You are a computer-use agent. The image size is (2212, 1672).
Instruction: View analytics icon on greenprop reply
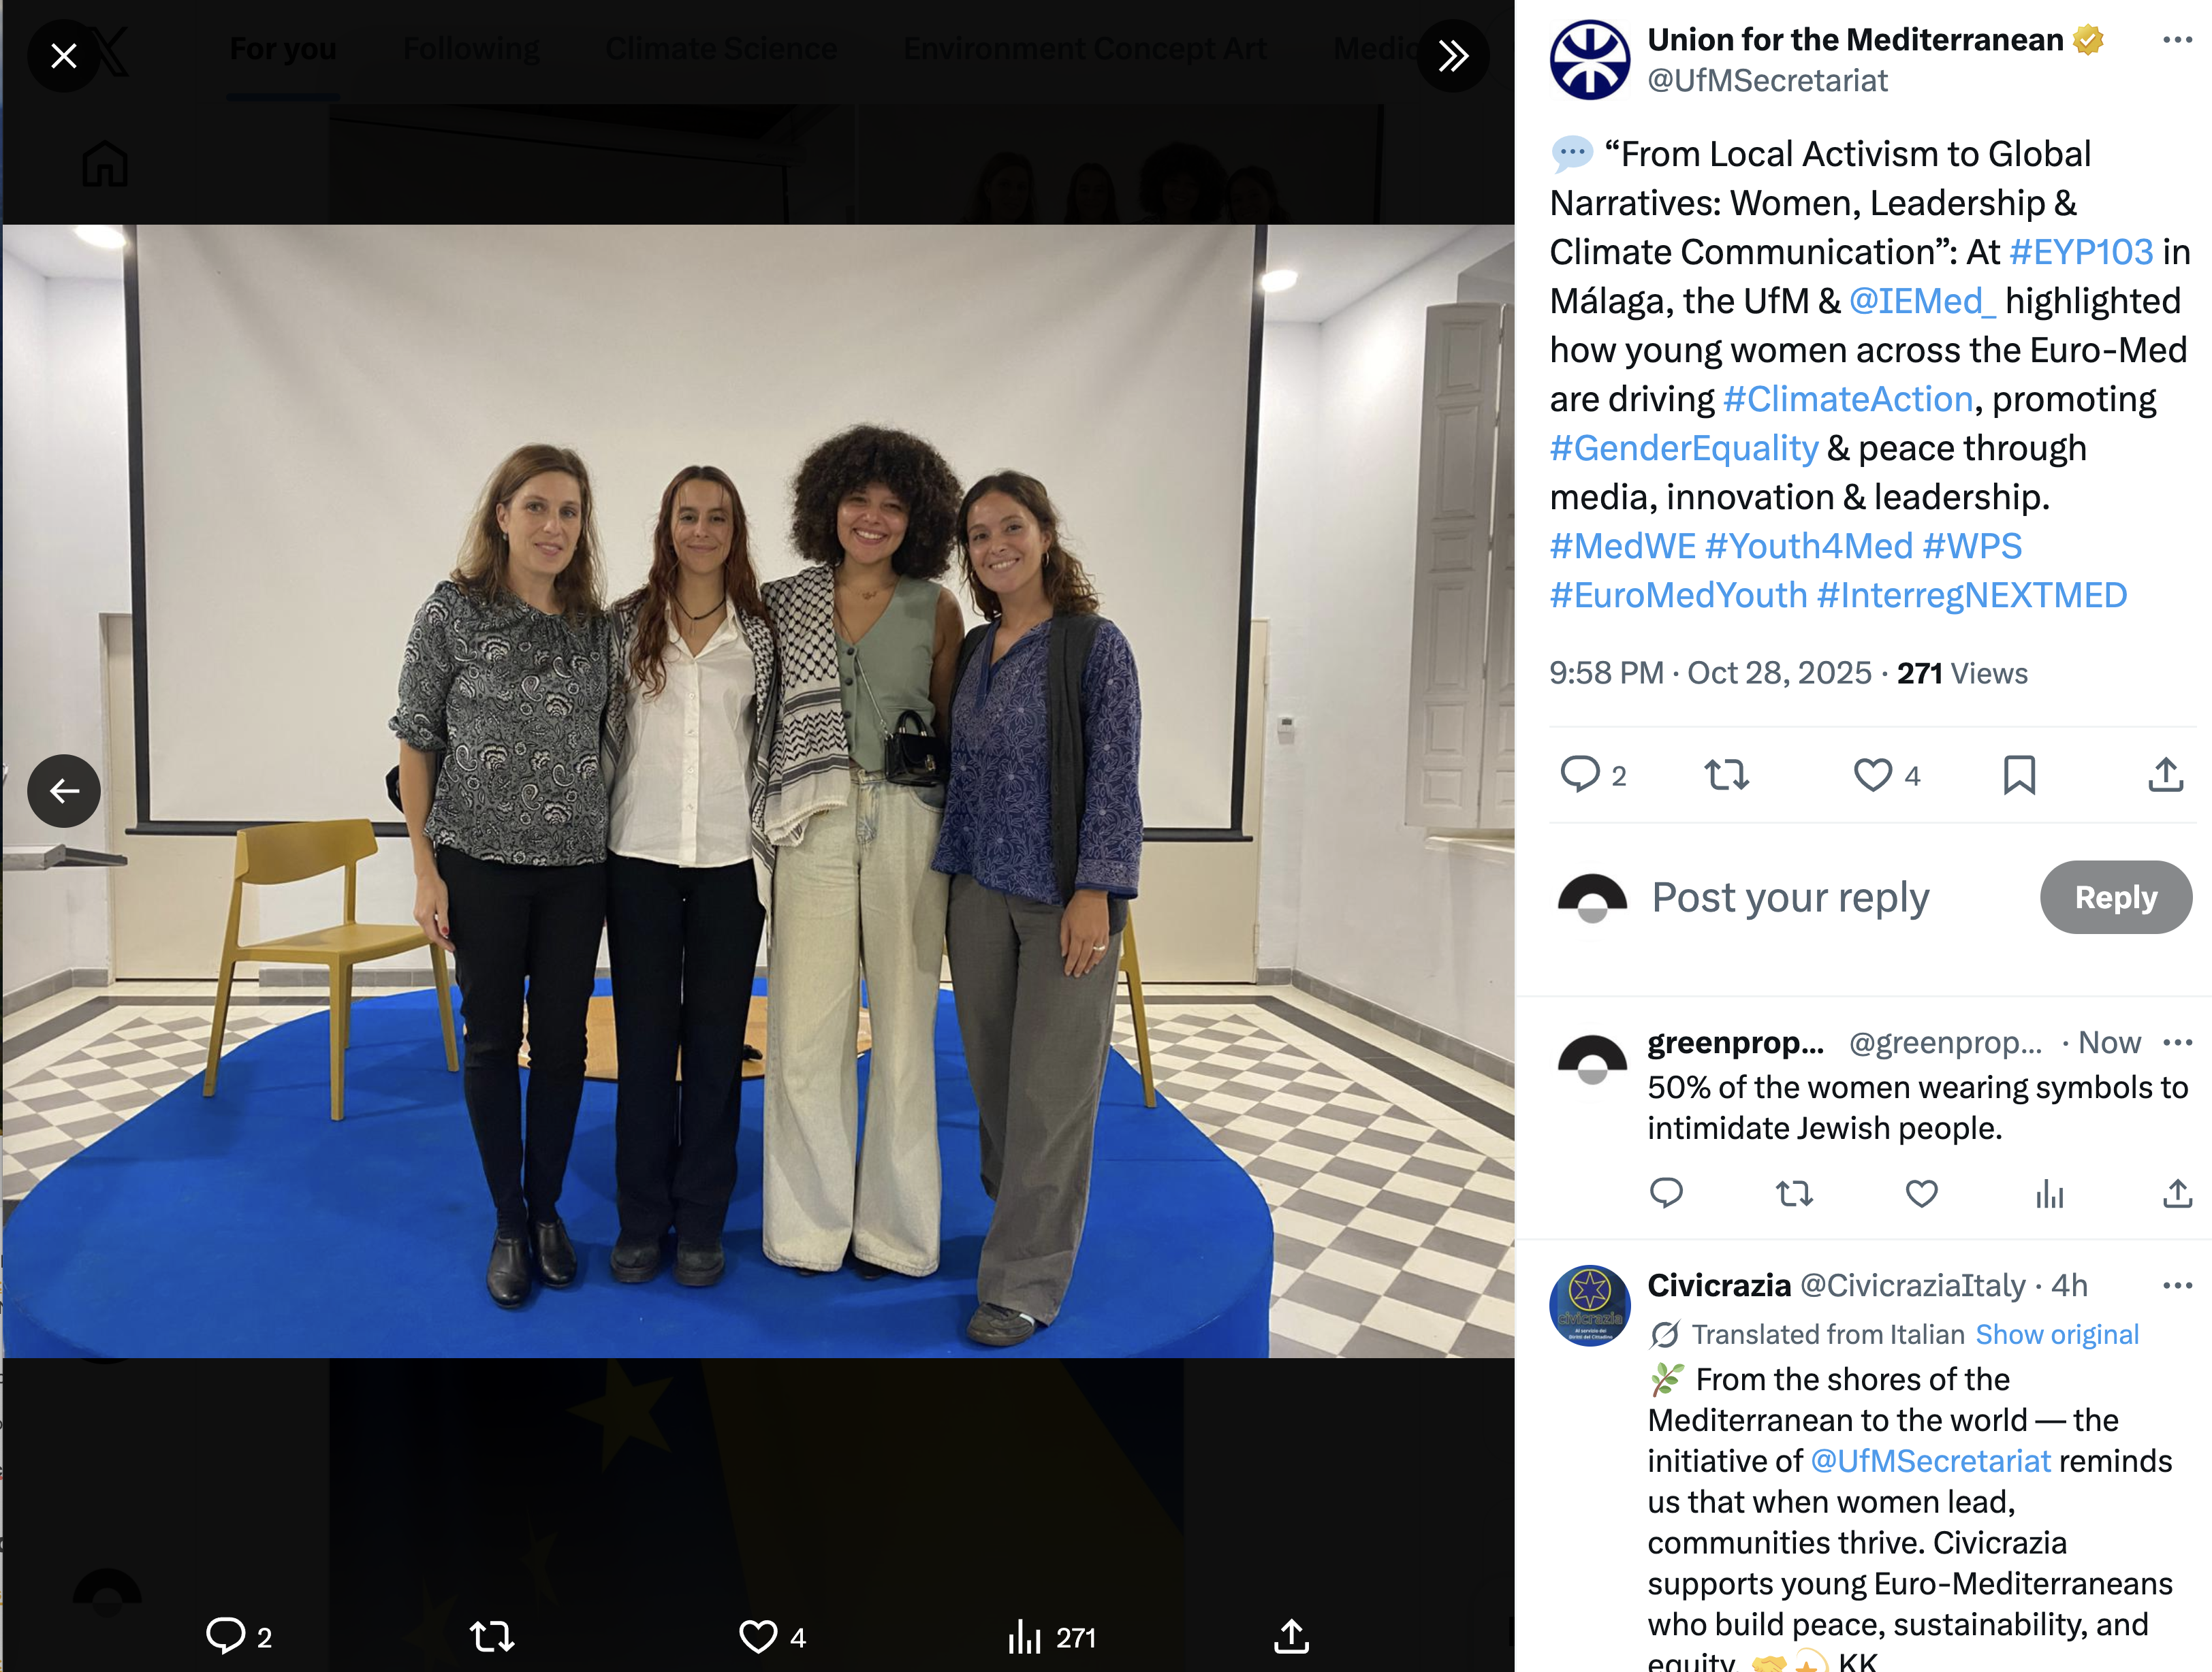tap(2049, 1193)
